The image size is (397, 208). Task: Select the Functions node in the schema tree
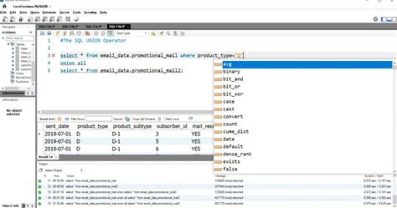(22, 81)
